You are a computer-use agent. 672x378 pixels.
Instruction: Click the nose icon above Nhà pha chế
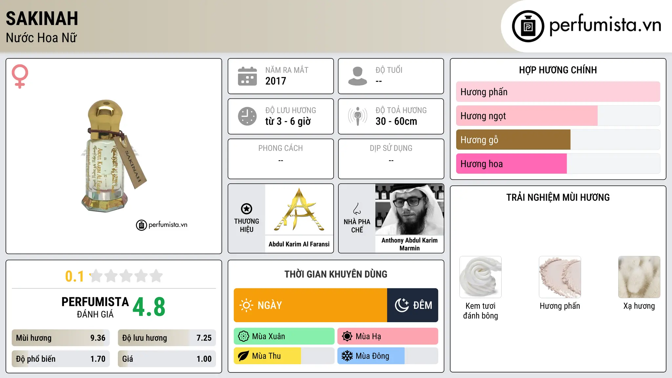tap(357, 209)
